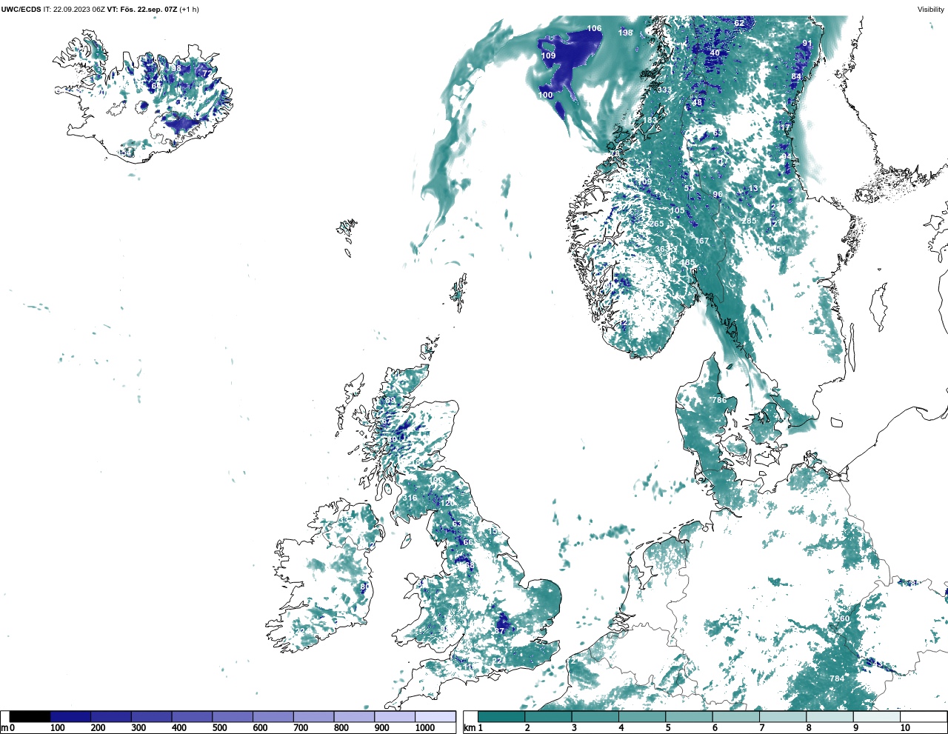Click the '198' value near Norway coast

[626, 33]
